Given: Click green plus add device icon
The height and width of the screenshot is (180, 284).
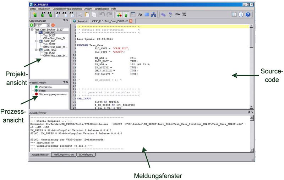Looking at the screenshot, I should coord(32,25).
